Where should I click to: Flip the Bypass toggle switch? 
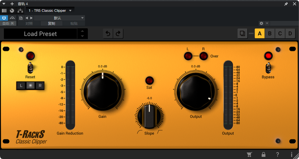268,68
